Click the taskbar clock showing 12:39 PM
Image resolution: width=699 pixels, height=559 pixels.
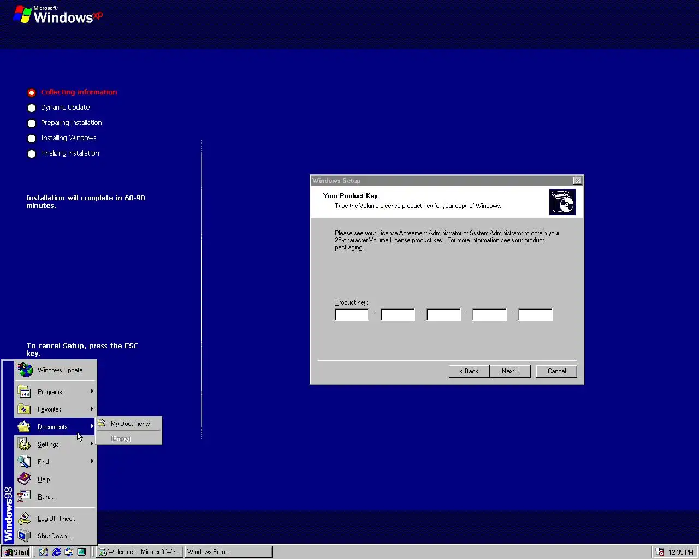point(681,552)
